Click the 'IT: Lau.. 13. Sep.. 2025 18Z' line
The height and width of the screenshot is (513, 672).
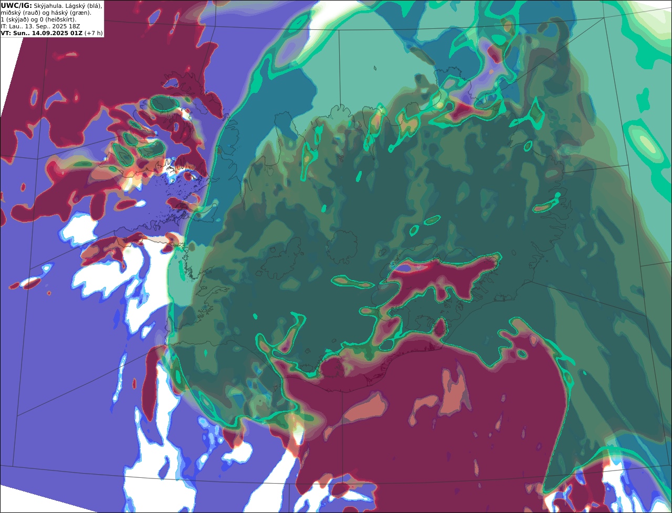pyautogui.click(x=40, y=26)
